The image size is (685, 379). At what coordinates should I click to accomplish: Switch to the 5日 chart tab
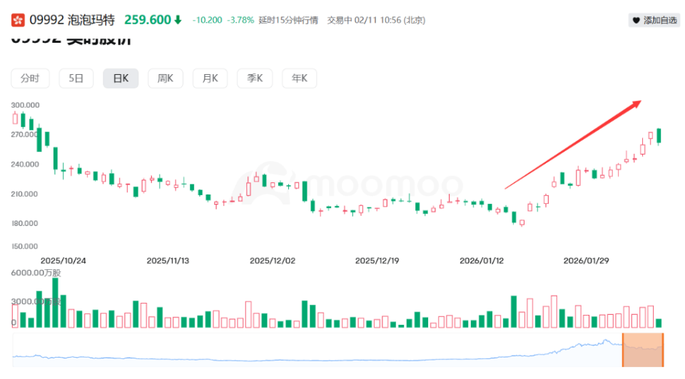76,78
